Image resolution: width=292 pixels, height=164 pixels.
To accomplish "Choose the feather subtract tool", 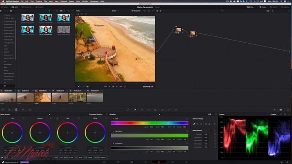I will pyautogui.click(x=206, y=124).
